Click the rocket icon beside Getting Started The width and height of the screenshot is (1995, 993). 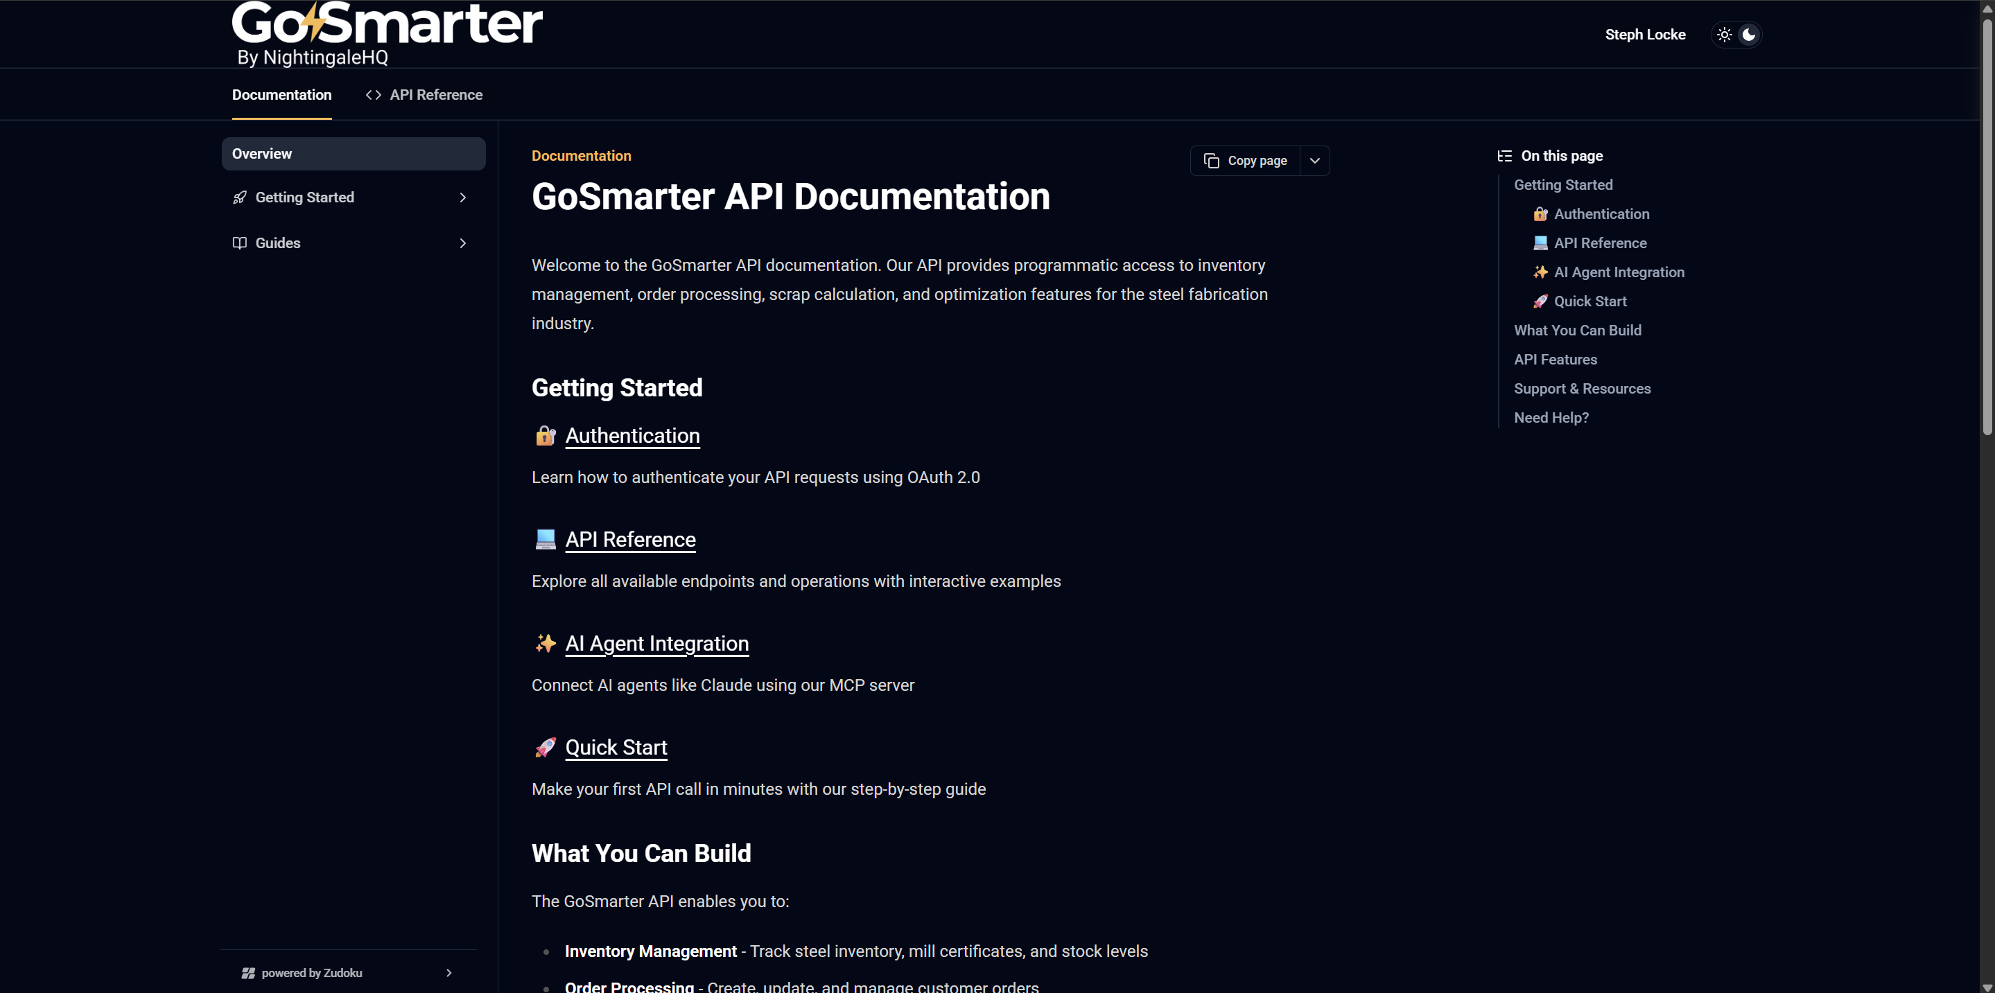(x=240, y=197)
